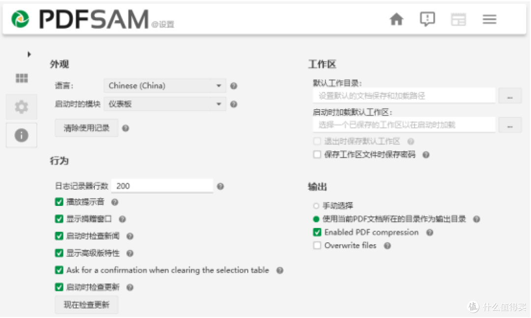Click the 清除使用记录 button
This screenshot has height=318, width=531.
87,128
